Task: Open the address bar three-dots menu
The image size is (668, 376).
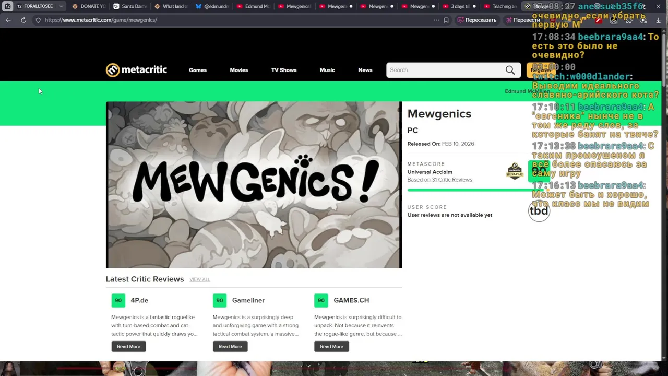Action: [436, 20]
